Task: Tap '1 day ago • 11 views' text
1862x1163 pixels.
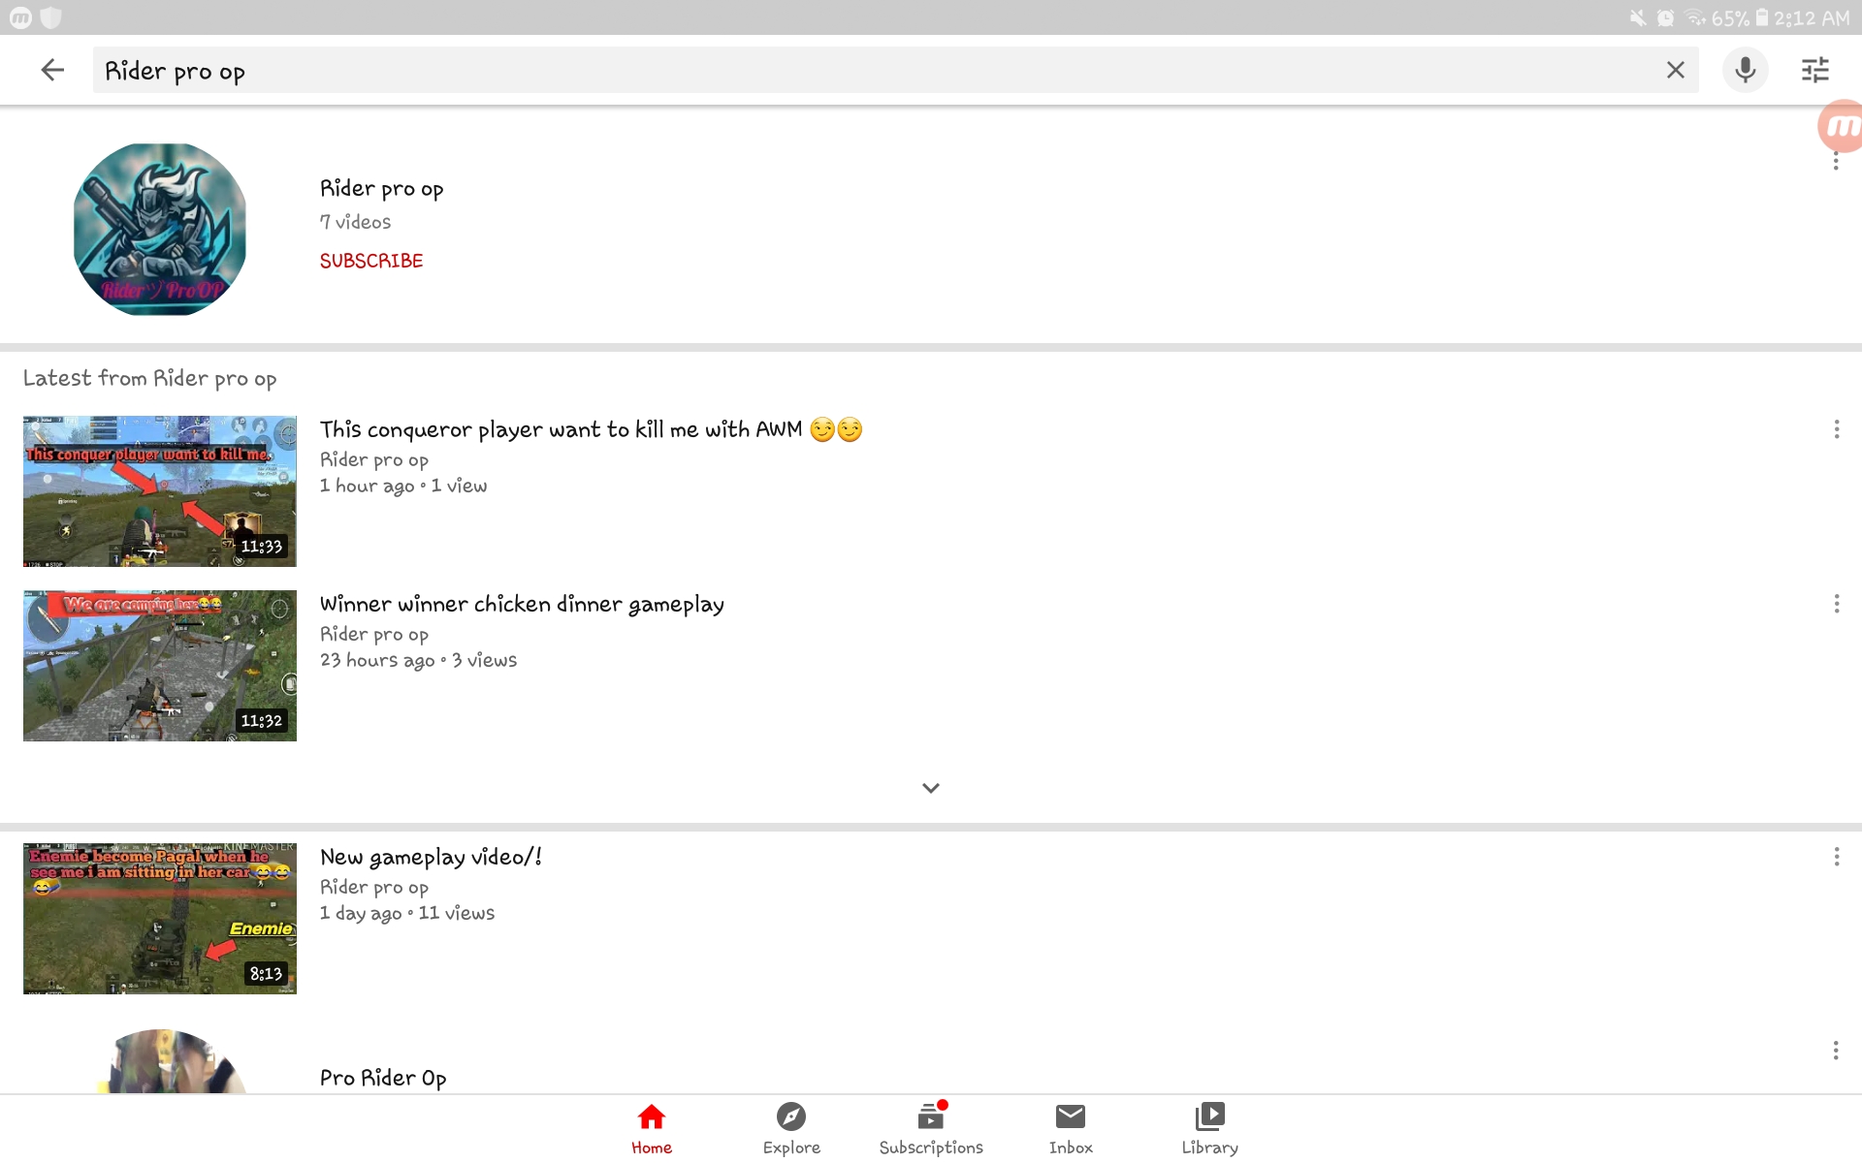Action: [x=407, y=913]
